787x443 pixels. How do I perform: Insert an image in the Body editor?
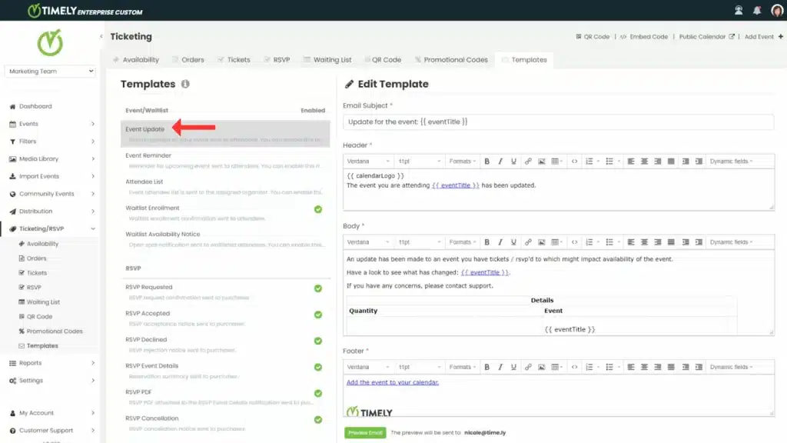(540, 241)
